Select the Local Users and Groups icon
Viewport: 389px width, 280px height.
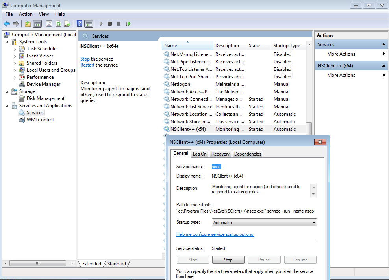pos(22,70)
